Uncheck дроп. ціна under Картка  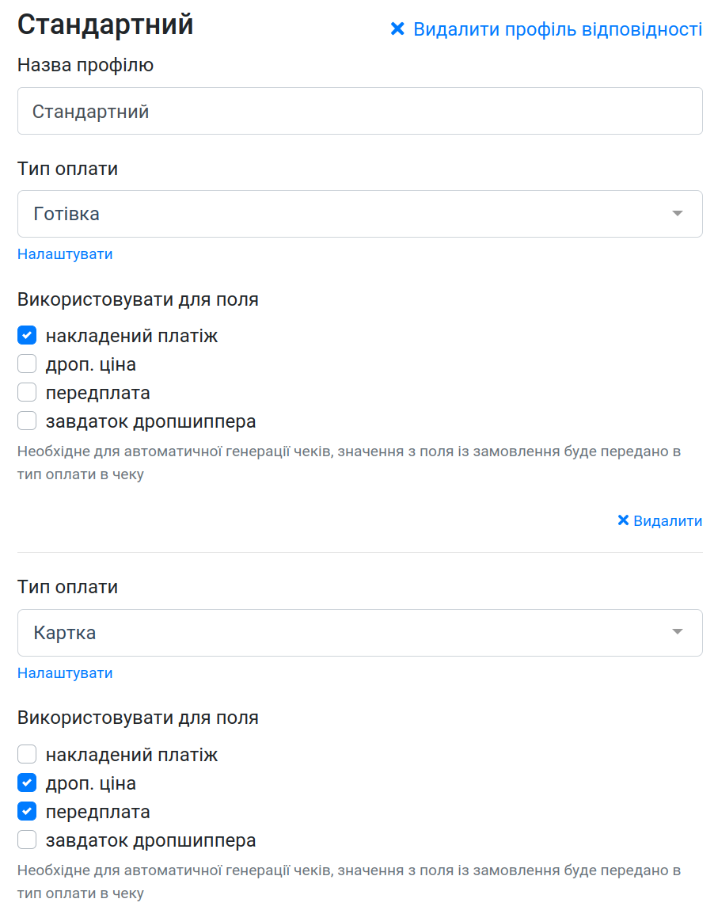pyautogui.click(x=27, y=783)
